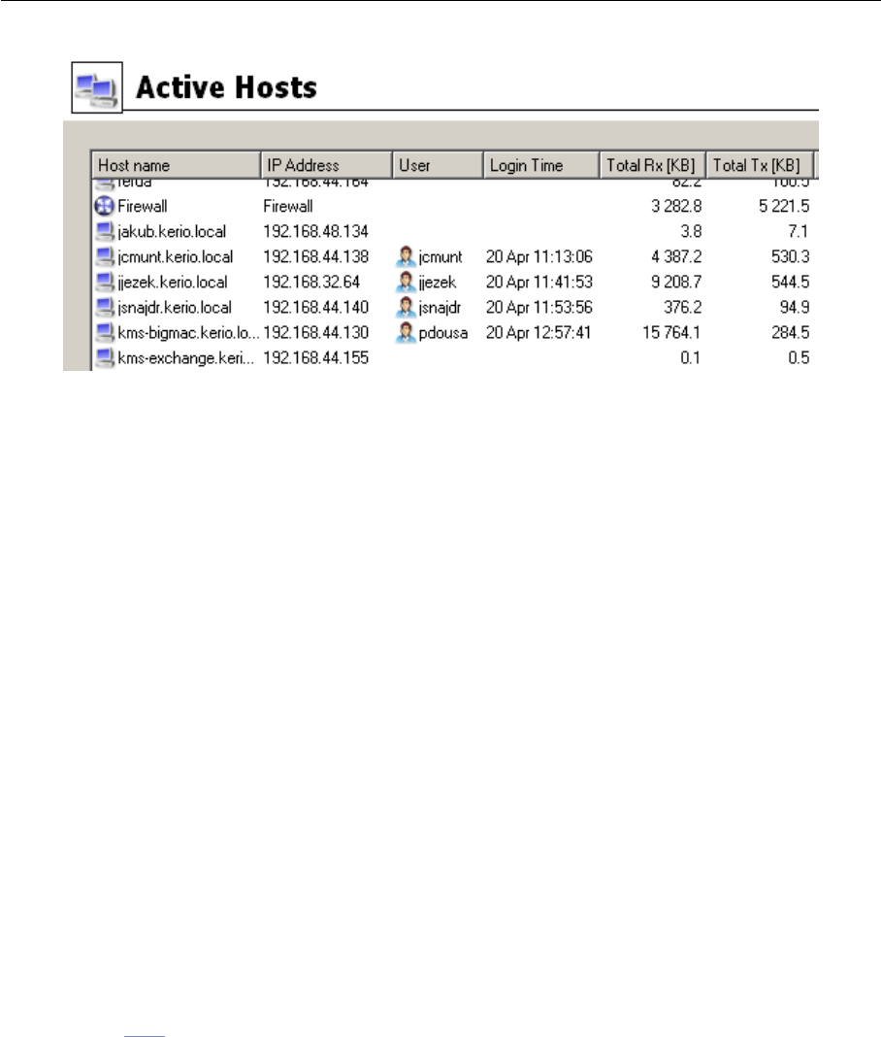The image size is (881, 1037).
Task: Click Total Rx value 376.2
Action: 683,308
